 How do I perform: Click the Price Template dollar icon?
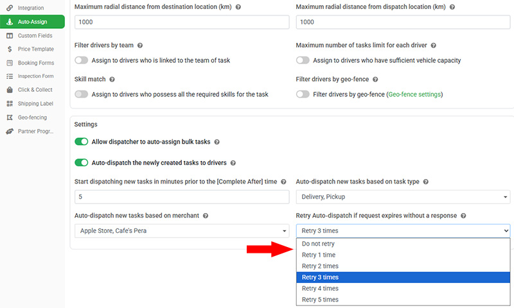(10, 49)
